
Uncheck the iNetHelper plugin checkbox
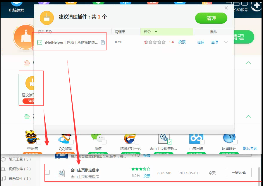tap(40, 42)
